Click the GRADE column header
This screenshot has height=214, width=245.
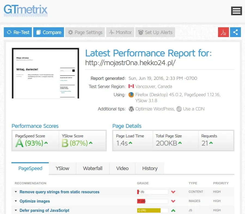coord(143,183)
